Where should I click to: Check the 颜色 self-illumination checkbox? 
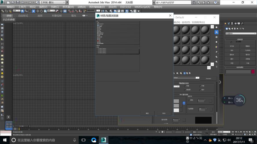(x=189, y=101)
